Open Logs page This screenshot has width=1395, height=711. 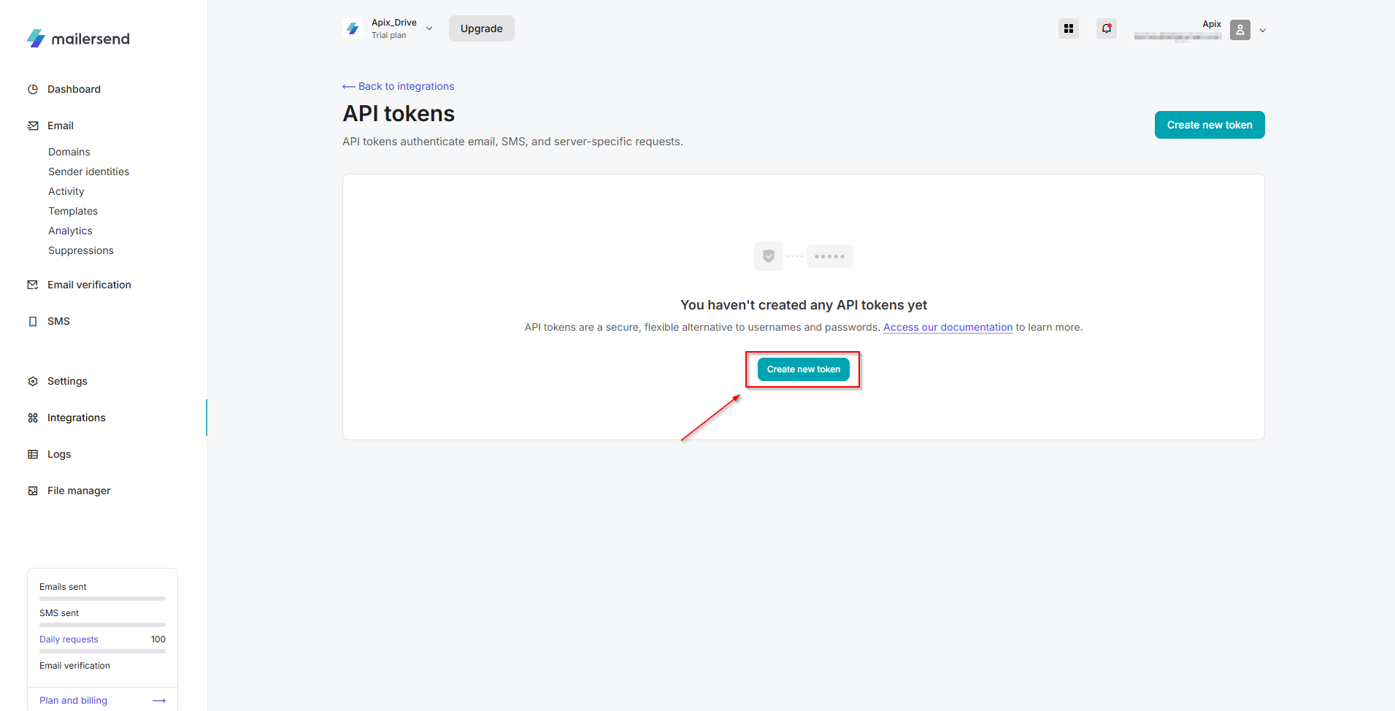(59, 454)
